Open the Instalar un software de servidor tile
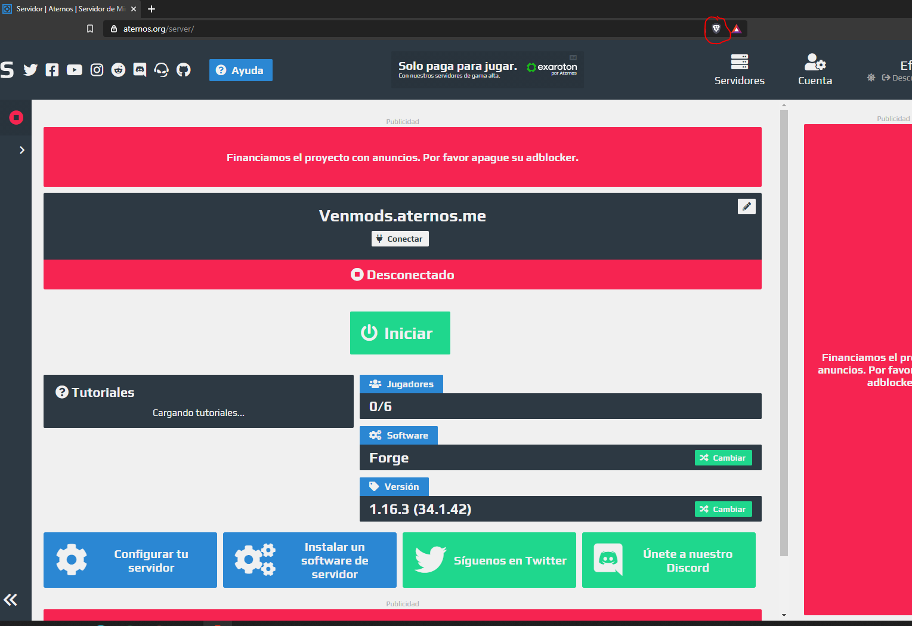The image size is (912, 626). click(310, 560)
